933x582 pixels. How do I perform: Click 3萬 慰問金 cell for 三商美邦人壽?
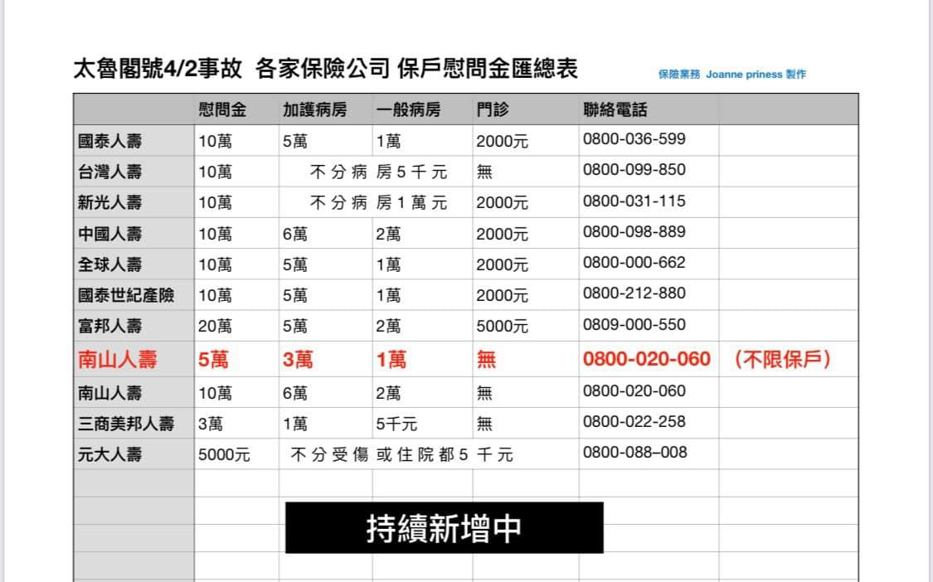click(x=211, y=424)
